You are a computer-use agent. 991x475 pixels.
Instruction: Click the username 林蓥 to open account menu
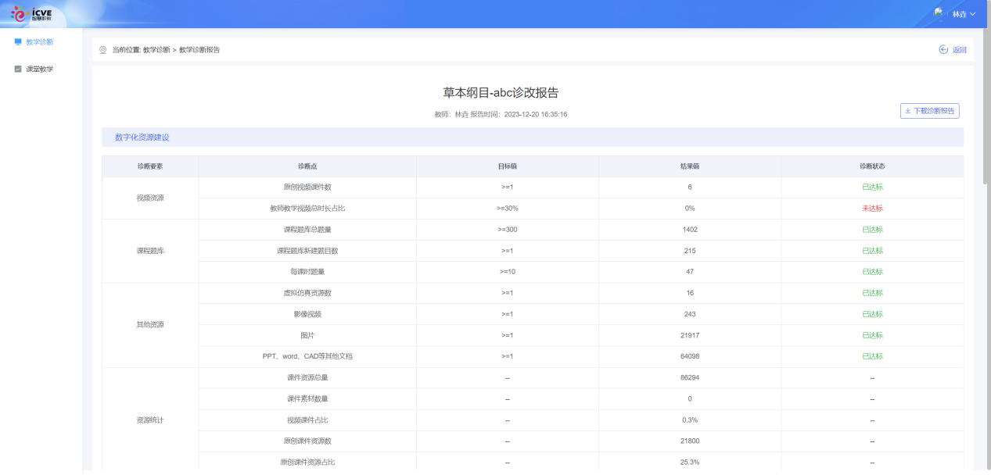(960, 13)
